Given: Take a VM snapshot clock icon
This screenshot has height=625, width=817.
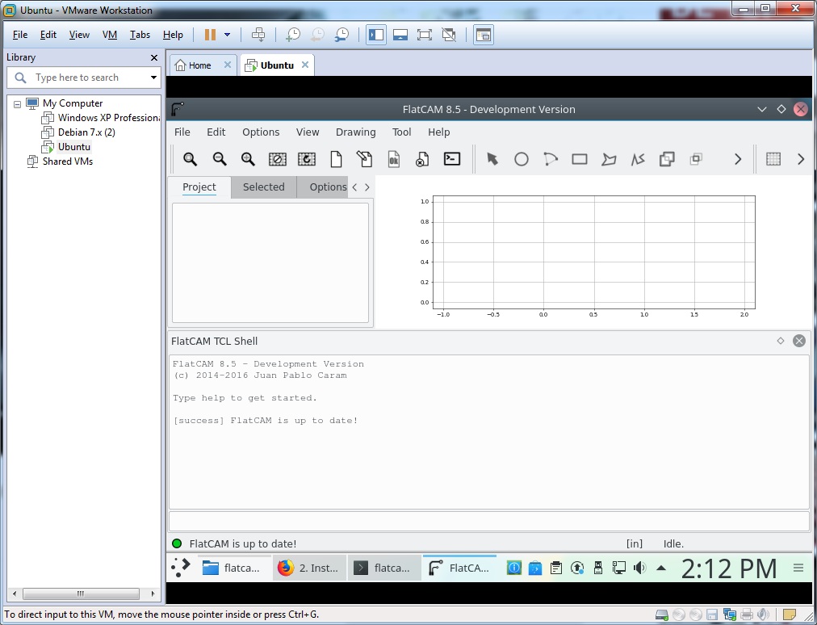Looking at the screenshot, I should 293,35.
